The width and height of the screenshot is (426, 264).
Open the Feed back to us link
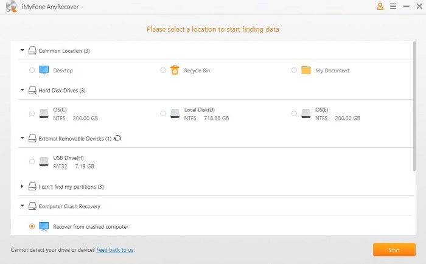click(x=115, y=249)
